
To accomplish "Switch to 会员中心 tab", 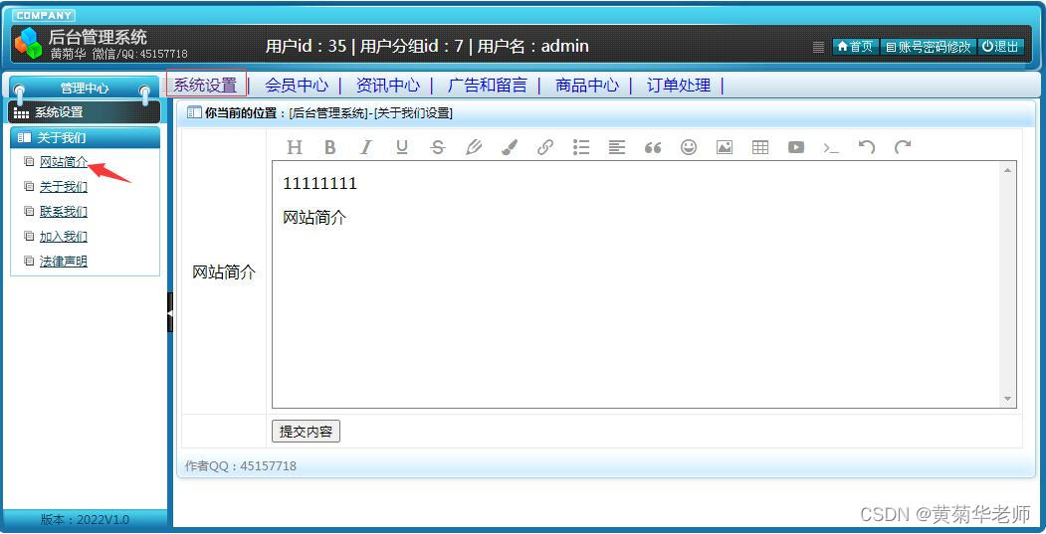I will pyautogui.click(x=297, y=86).
